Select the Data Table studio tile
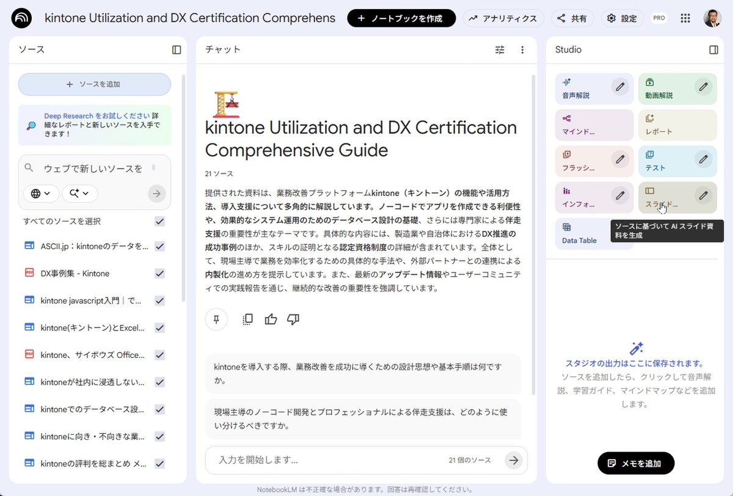 coord(580,234)
